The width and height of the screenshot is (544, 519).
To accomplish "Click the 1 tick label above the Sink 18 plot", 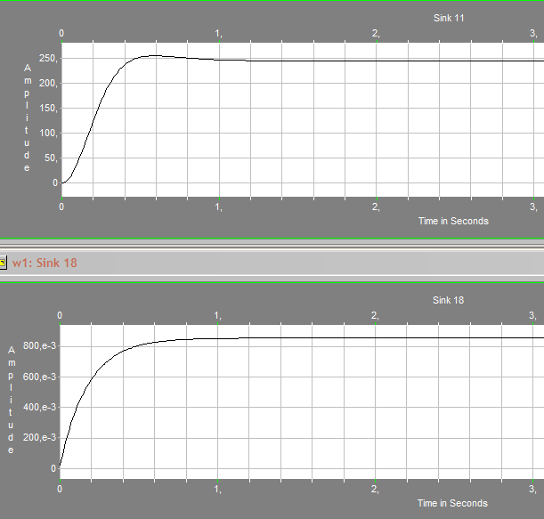I will (x=218, y=315).
